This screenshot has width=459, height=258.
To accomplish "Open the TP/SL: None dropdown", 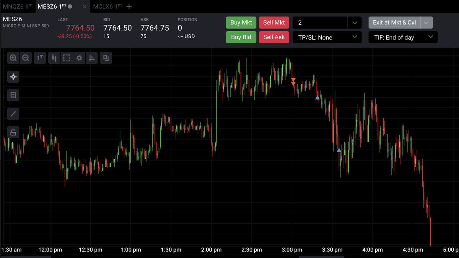I will tap(327, 37).
